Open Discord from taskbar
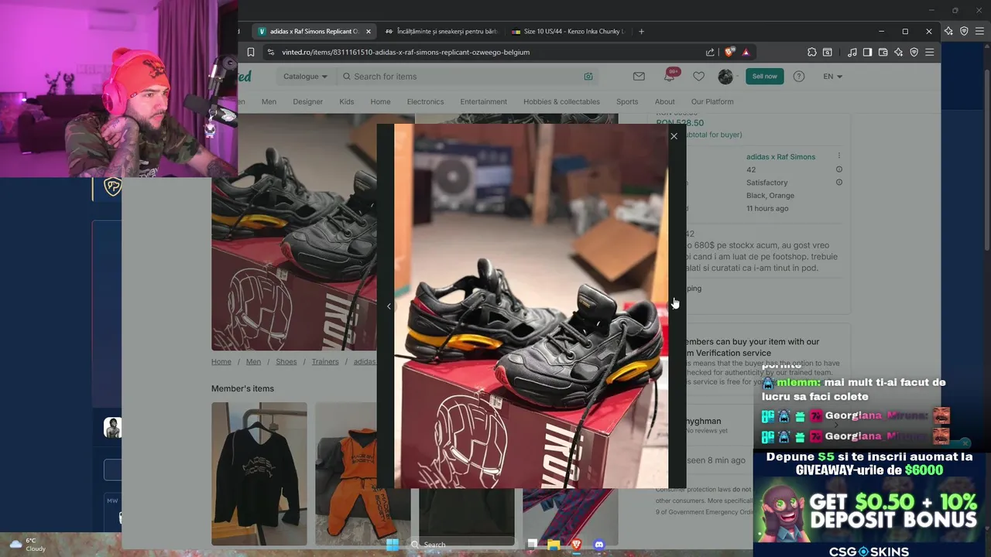Viewport: 991px width, 557px height. click(x=598, y=545)
